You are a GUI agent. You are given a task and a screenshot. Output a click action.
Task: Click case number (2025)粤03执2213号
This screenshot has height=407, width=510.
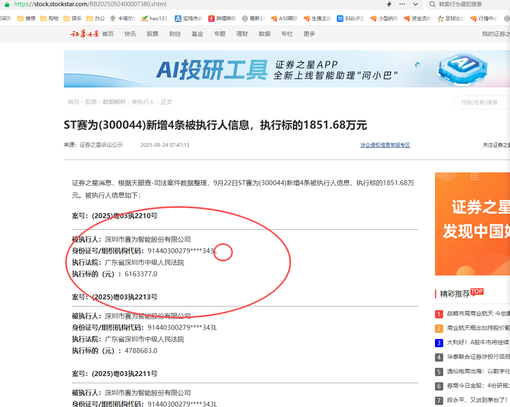point(125,297)
